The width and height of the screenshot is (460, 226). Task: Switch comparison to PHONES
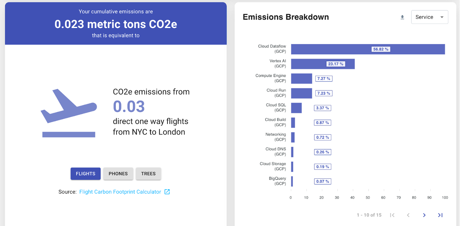coord(118,173)
